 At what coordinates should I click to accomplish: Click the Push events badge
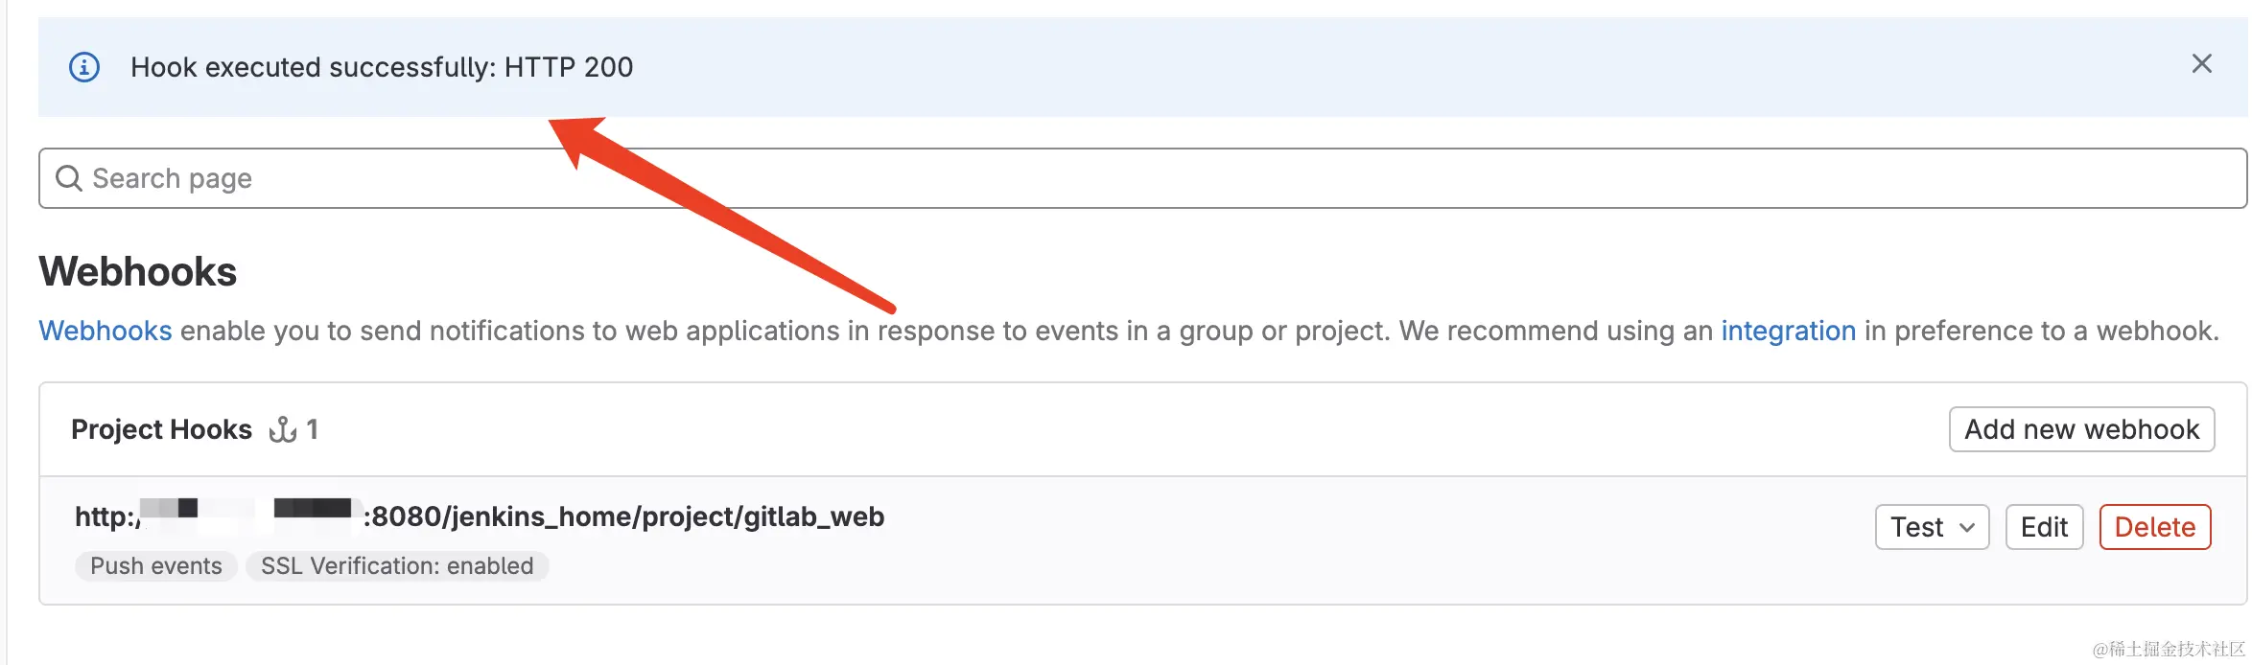point(156,566)
